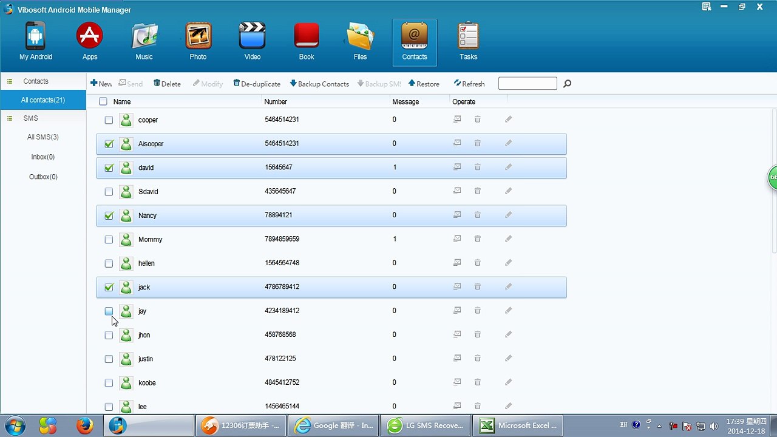The width and height of the screenshot is (777, 437).
Task: Edit jhon with the pencil icon
Action: point(509,334)
